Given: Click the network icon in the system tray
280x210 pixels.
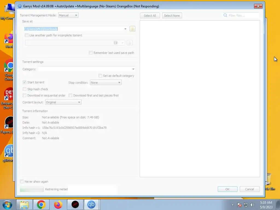Looking at the screenshot, I should [246, 205].
